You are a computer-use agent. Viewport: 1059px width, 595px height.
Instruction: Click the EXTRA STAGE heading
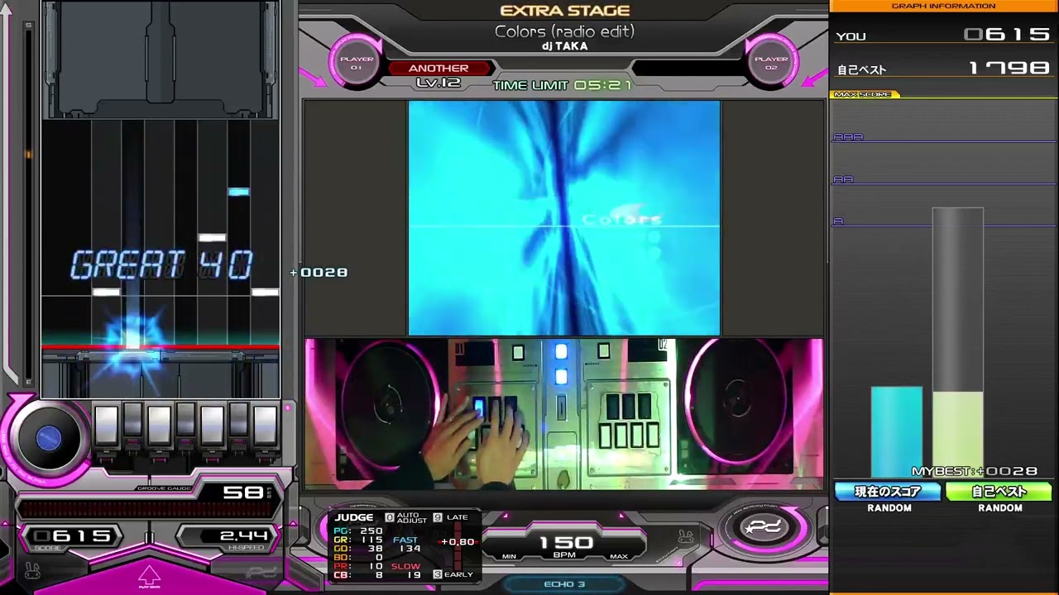(565, 11)
